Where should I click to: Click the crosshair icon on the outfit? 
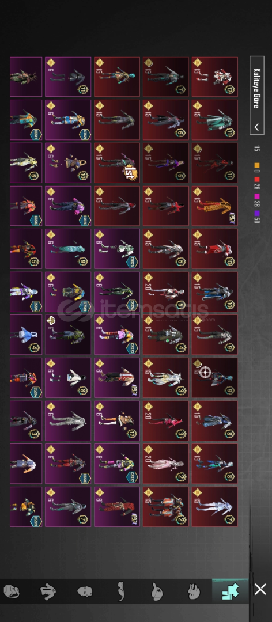[x=205, y=372]
